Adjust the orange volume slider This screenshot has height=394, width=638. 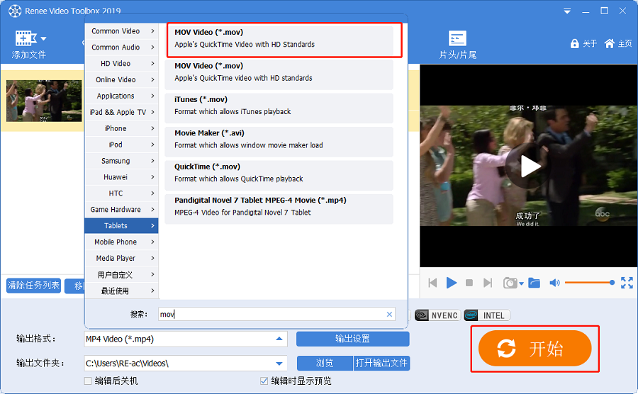pos(590,283)
